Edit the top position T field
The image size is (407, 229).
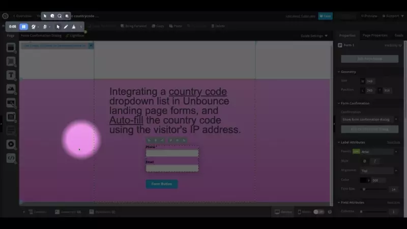[387, 91]
